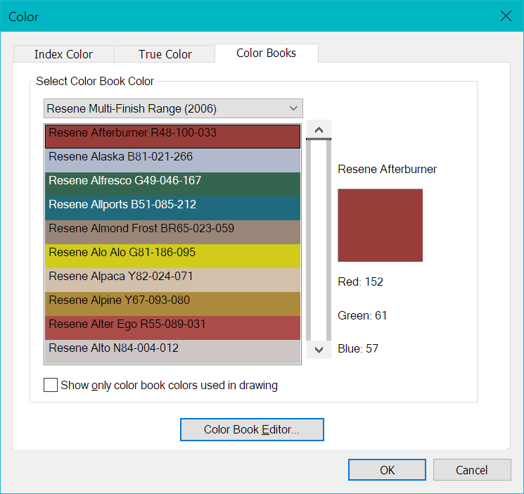Cancel the color selection dialog

tap(471, 470)
